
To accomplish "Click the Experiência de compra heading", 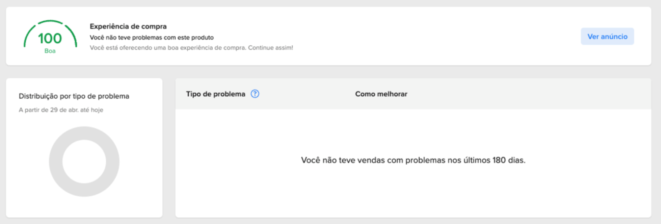I will (x=128, y=26).
